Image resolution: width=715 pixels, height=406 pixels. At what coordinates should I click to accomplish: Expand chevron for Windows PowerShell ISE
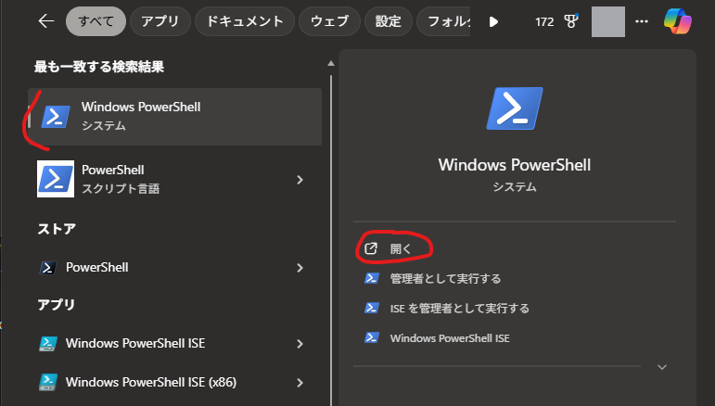point(300,344)
